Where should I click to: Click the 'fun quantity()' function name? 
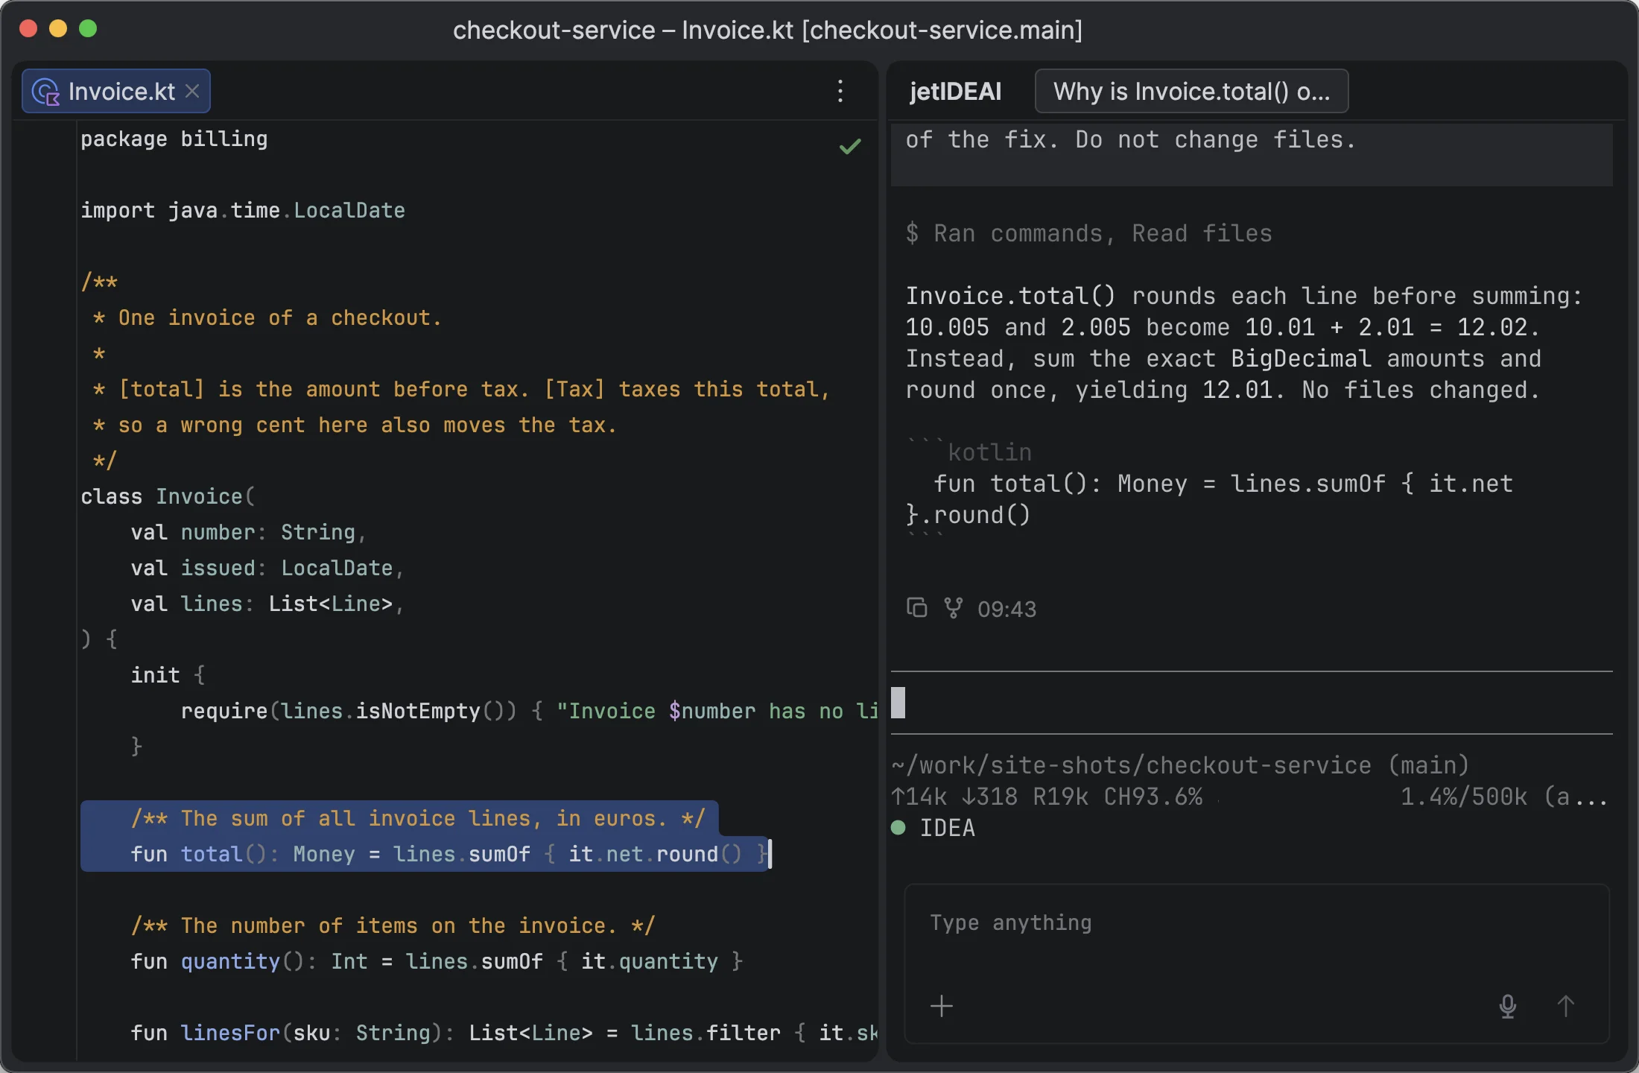tap(230, 962)
